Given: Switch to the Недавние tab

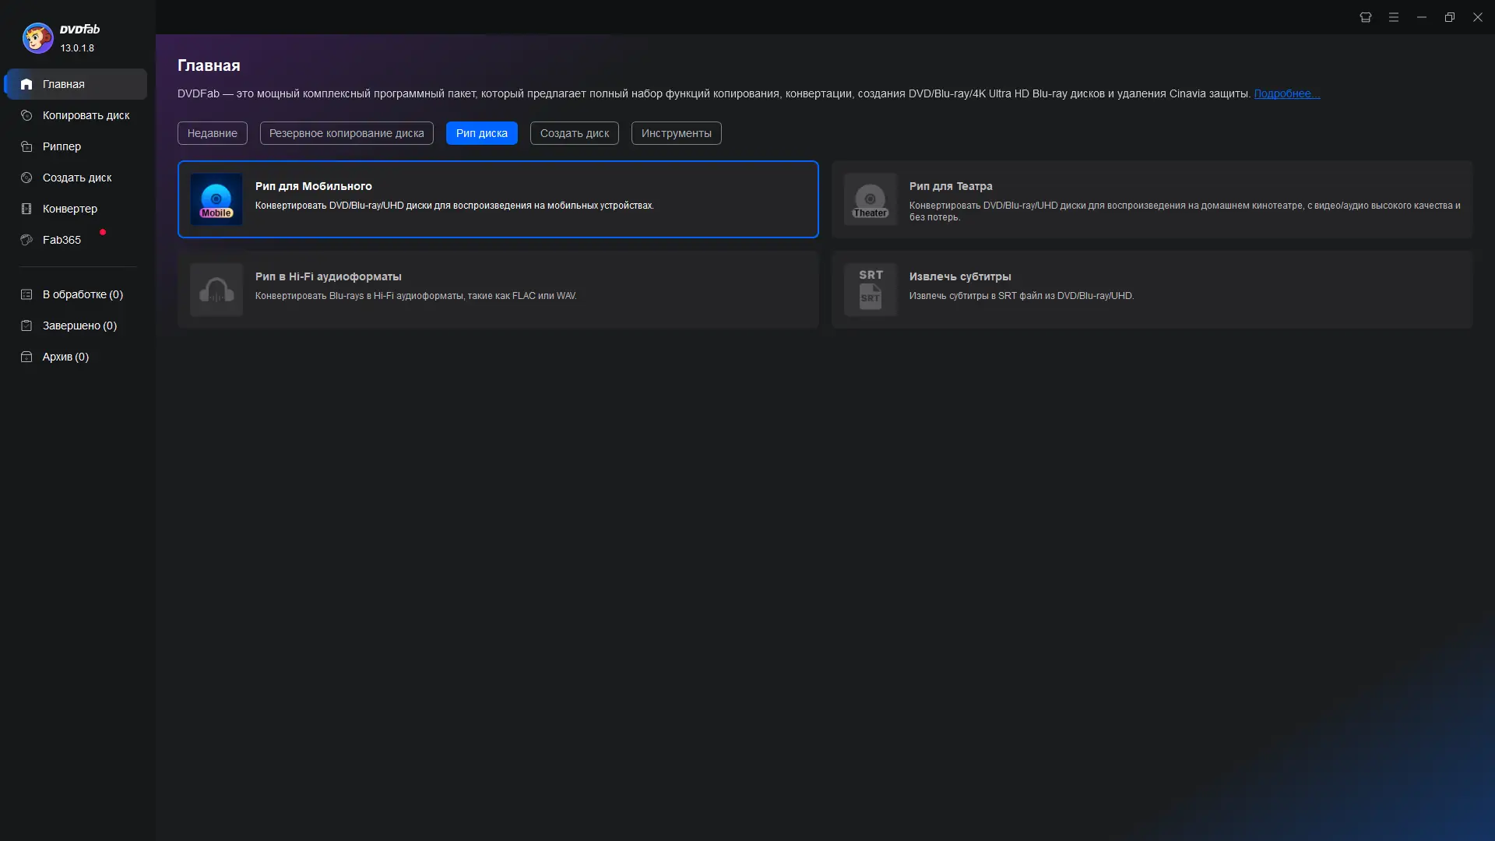Looking at the screenshot, I should (x=212, y=133).
